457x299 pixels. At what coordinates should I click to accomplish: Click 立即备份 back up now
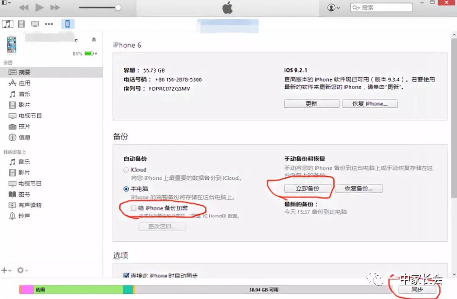tap(308, 189)
